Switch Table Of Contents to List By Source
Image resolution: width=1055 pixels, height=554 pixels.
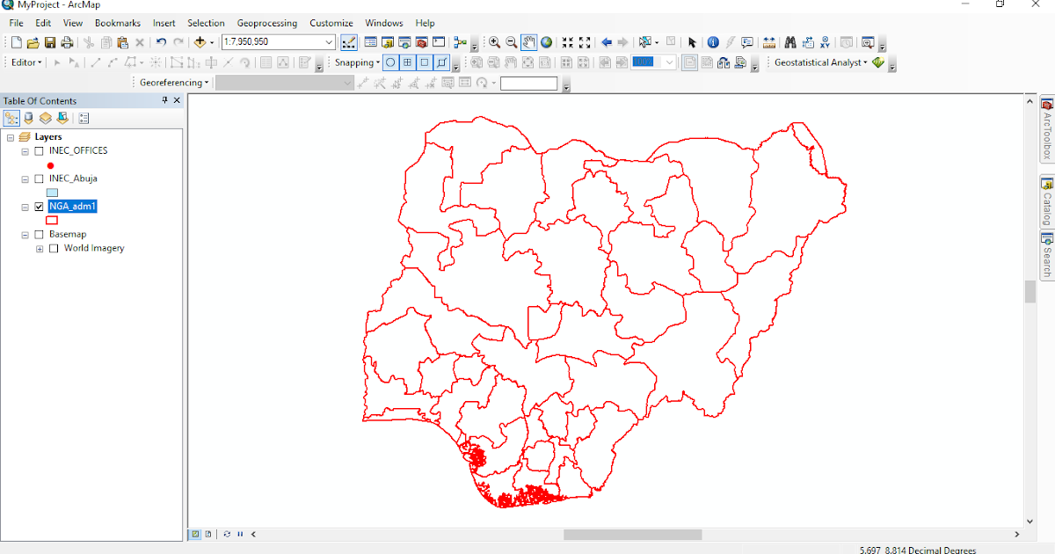pyautogui.click(x=26, y=118)
